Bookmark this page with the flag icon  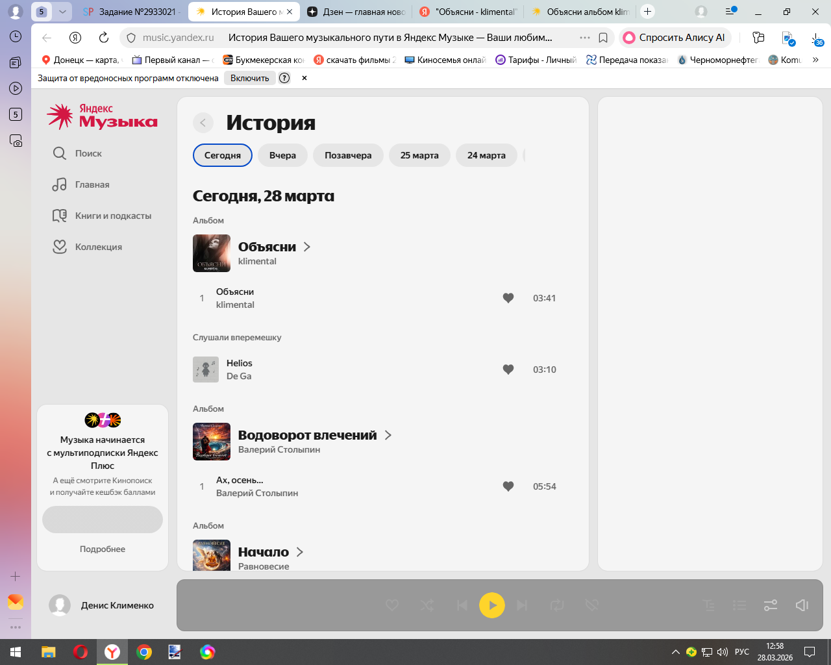tap(603, 38)
